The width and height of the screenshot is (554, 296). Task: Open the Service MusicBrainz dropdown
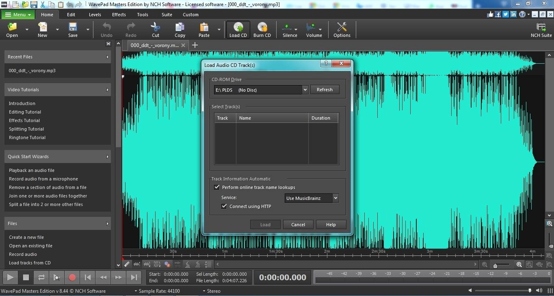(335, 198)
